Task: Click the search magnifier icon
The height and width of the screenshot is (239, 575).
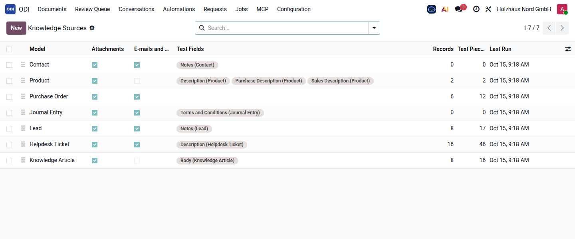Action: tap(202, 28)
